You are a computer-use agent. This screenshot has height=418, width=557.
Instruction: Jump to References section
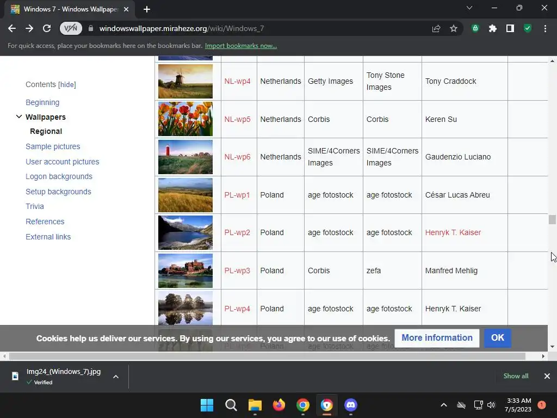pos(45,222)
